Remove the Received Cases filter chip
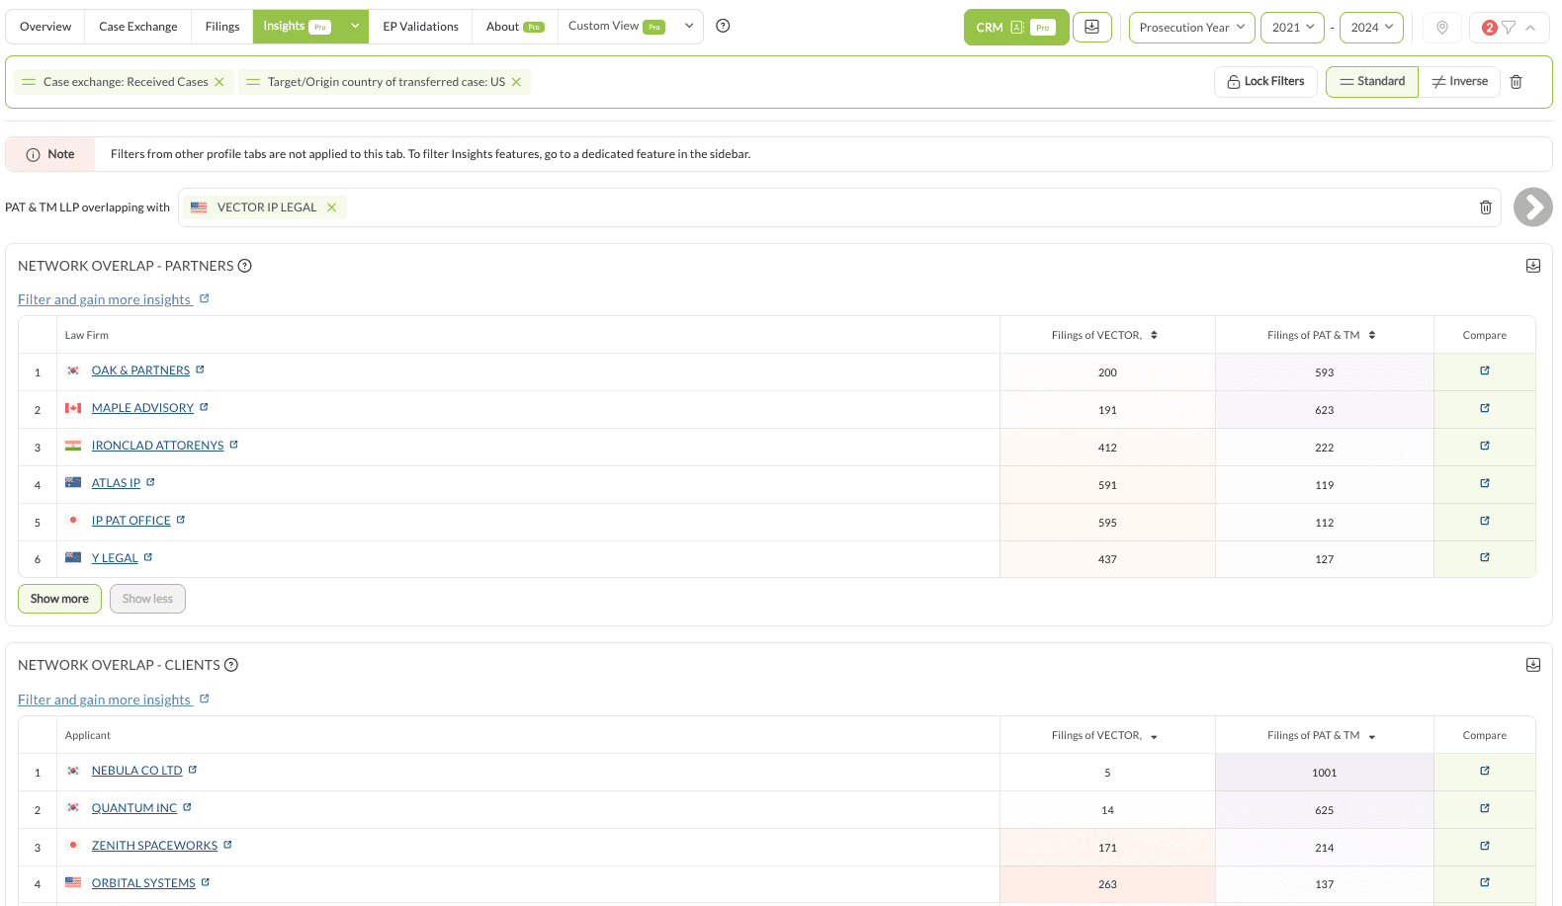The image size is (1562, 906). 219,82
